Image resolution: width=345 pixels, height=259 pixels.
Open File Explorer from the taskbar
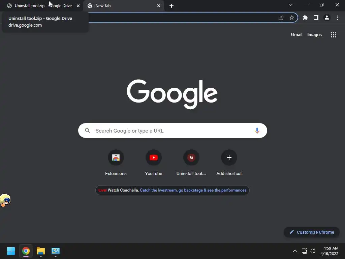coord(41,251)
